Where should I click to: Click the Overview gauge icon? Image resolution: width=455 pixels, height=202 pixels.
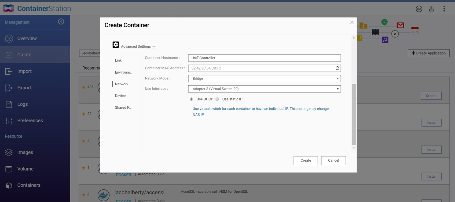[9, 39]
